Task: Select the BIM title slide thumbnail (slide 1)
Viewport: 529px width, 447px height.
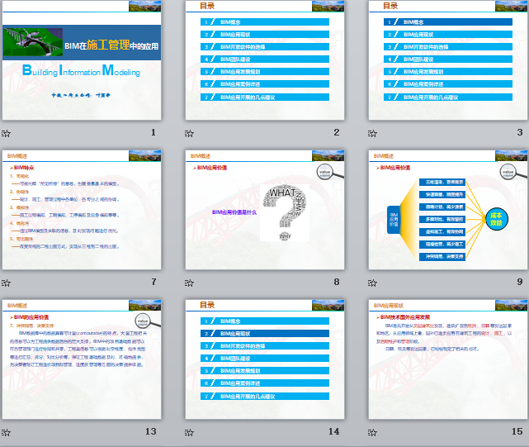Action: (80, 62)
